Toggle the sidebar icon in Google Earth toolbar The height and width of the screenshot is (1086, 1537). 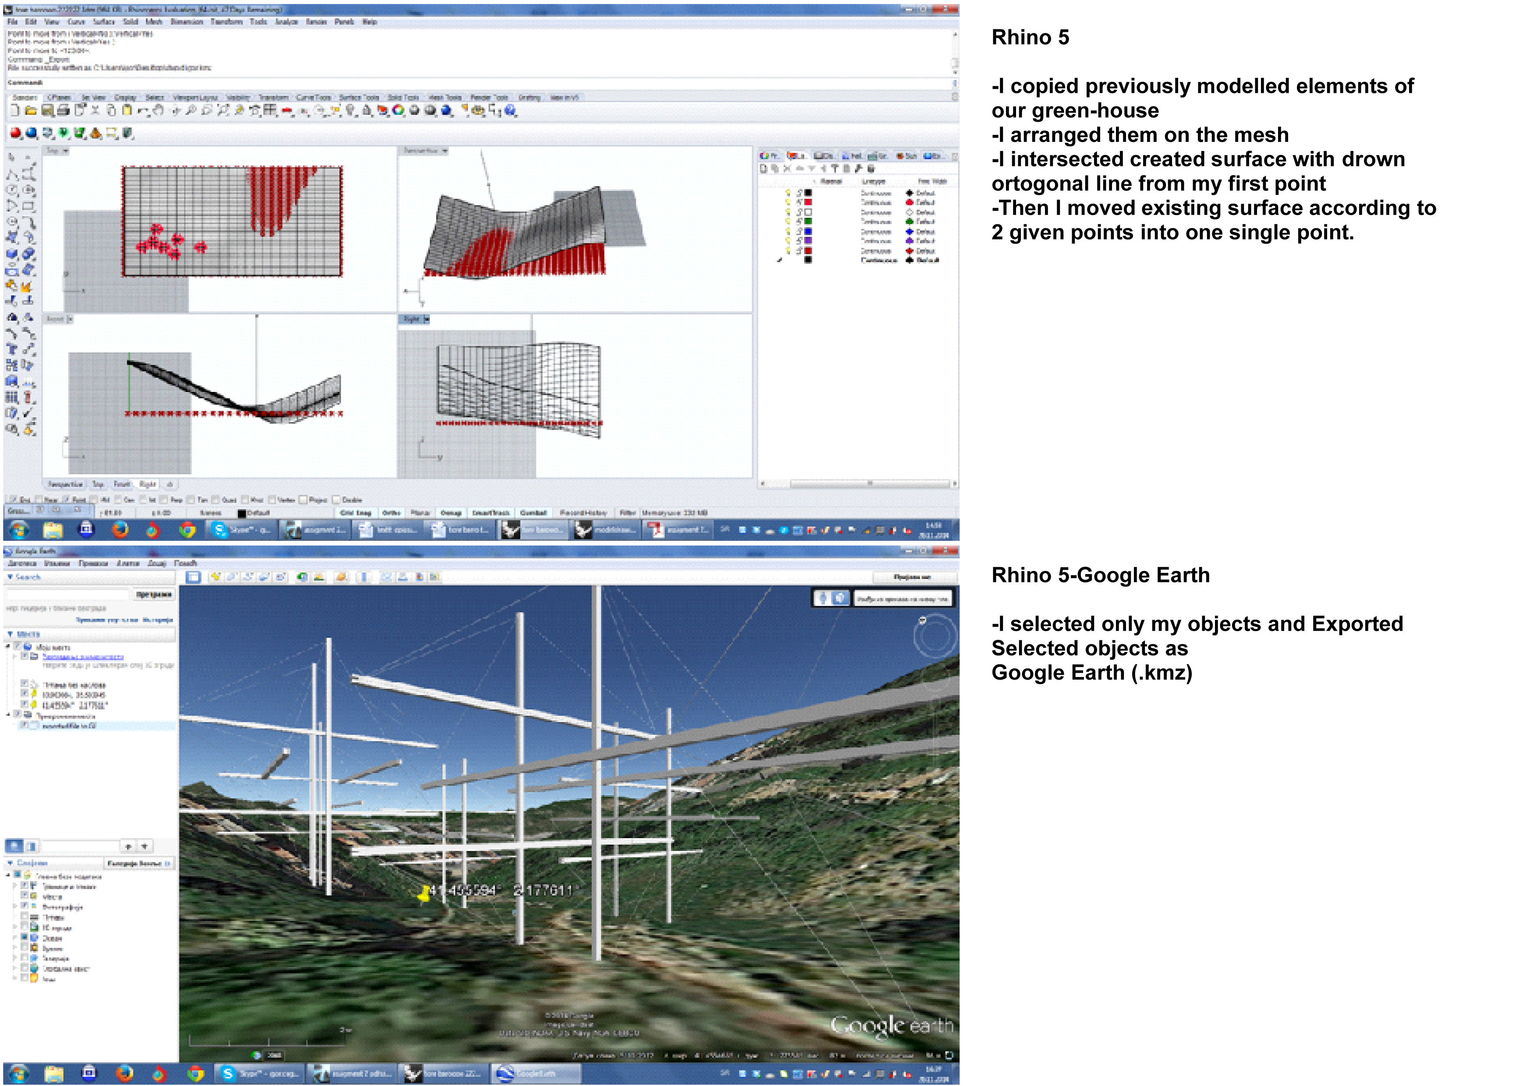point(194,577)
